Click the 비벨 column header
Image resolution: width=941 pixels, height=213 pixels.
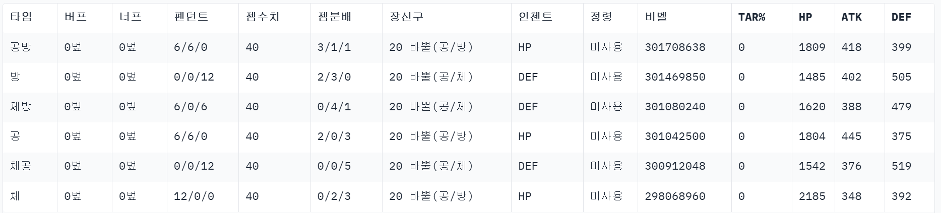tap(656, 17)
